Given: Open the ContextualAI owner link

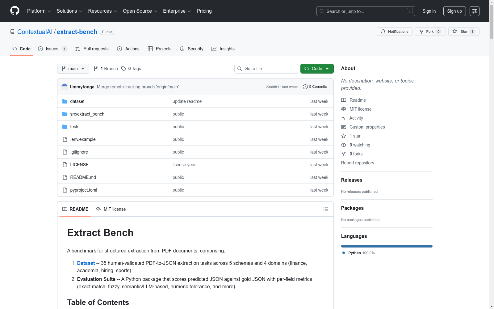Looking at the screenshot, I should pyautogui.click(x=35, y=32).
